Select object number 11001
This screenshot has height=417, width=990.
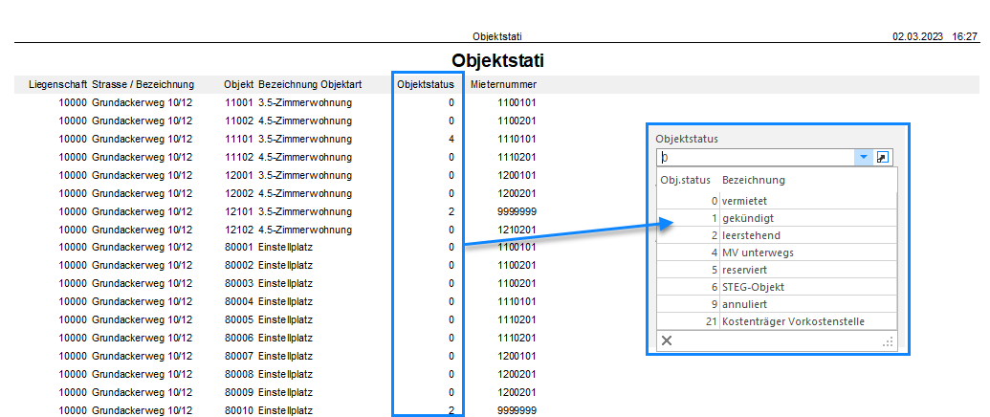click(239, 102)
